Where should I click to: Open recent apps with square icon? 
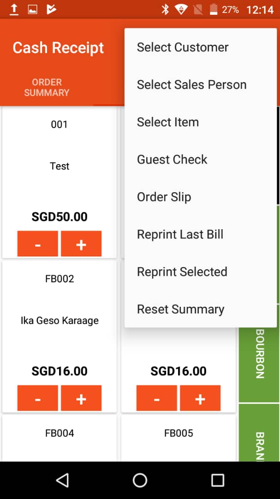tap(217, 480)
